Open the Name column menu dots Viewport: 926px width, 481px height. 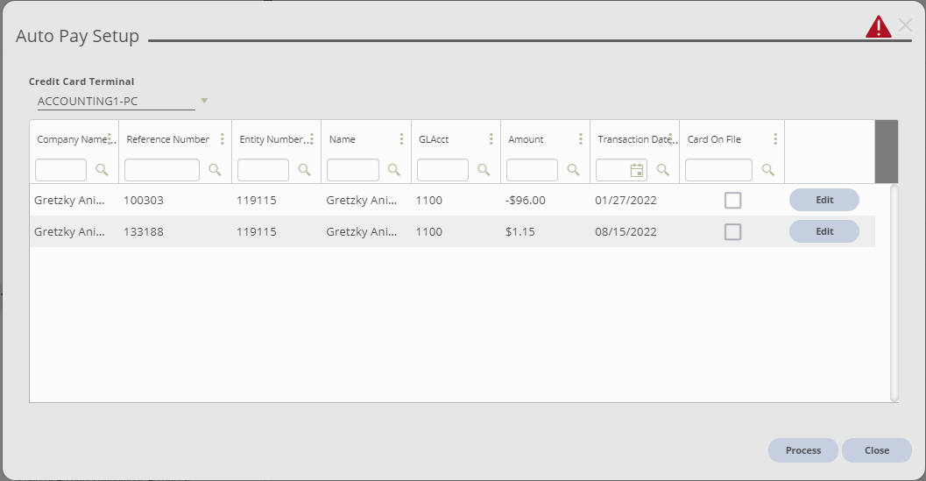tap(401, 138)
